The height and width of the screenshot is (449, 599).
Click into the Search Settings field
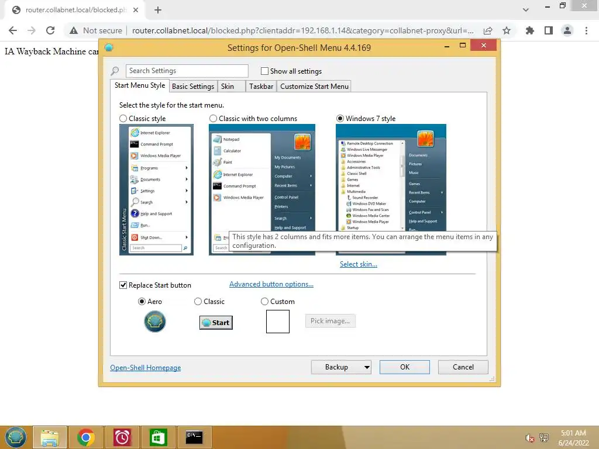(187, 71)
